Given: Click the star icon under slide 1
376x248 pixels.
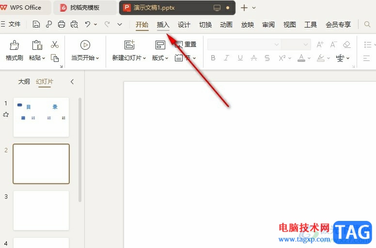Looking at the screenshot, I should 6,115.
